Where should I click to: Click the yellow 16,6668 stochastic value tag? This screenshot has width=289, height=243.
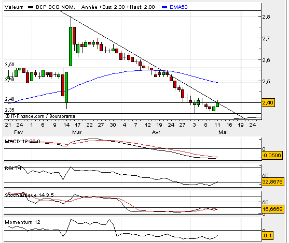tap(272, 209)
